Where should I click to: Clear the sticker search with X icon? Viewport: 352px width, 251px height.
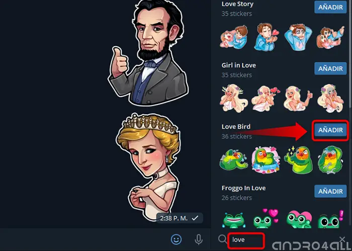342,239
